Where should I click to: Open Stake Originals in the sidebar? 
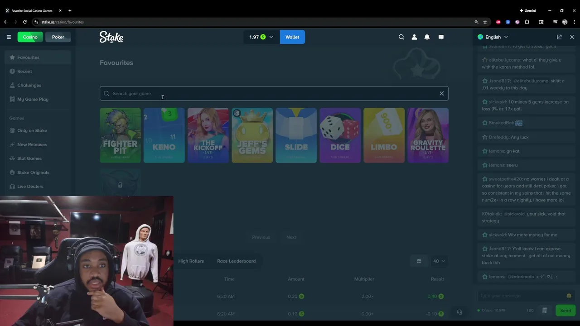pos(38,173)
